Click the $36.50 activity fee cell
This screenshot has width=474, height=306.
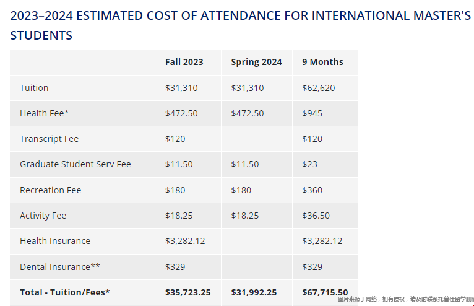click(x=316, y=216)
